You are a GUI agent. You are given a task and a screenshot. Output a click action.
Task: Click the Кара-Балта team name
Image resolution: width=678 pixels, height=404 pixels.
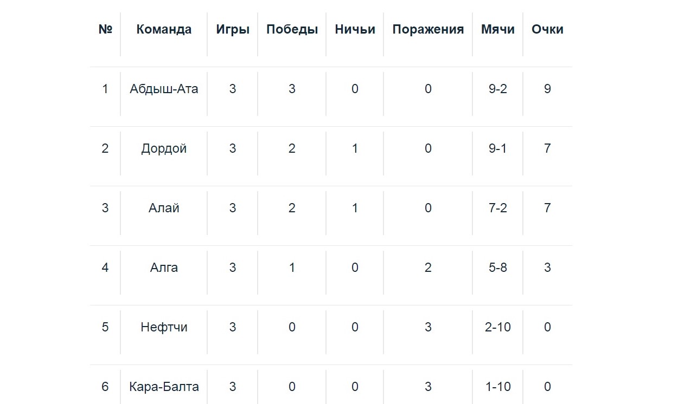click(x=164, y=387)
